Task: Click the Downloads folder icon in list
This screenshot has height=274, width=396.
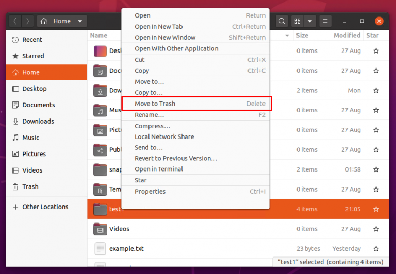Action: [x=100, y=90]
